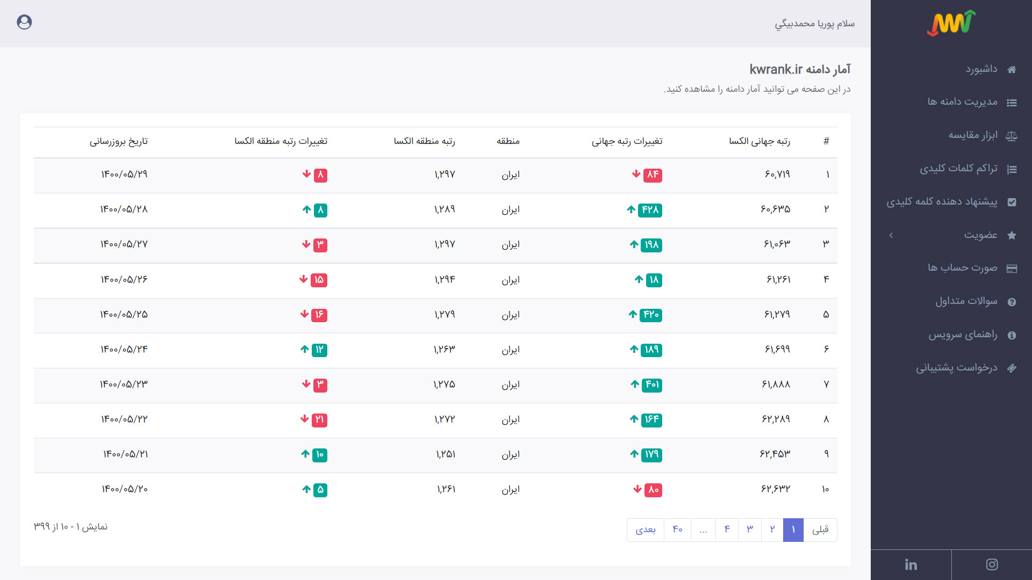Click the invoices credit card icon
1032x580 pixels.
click(1012, 269)
